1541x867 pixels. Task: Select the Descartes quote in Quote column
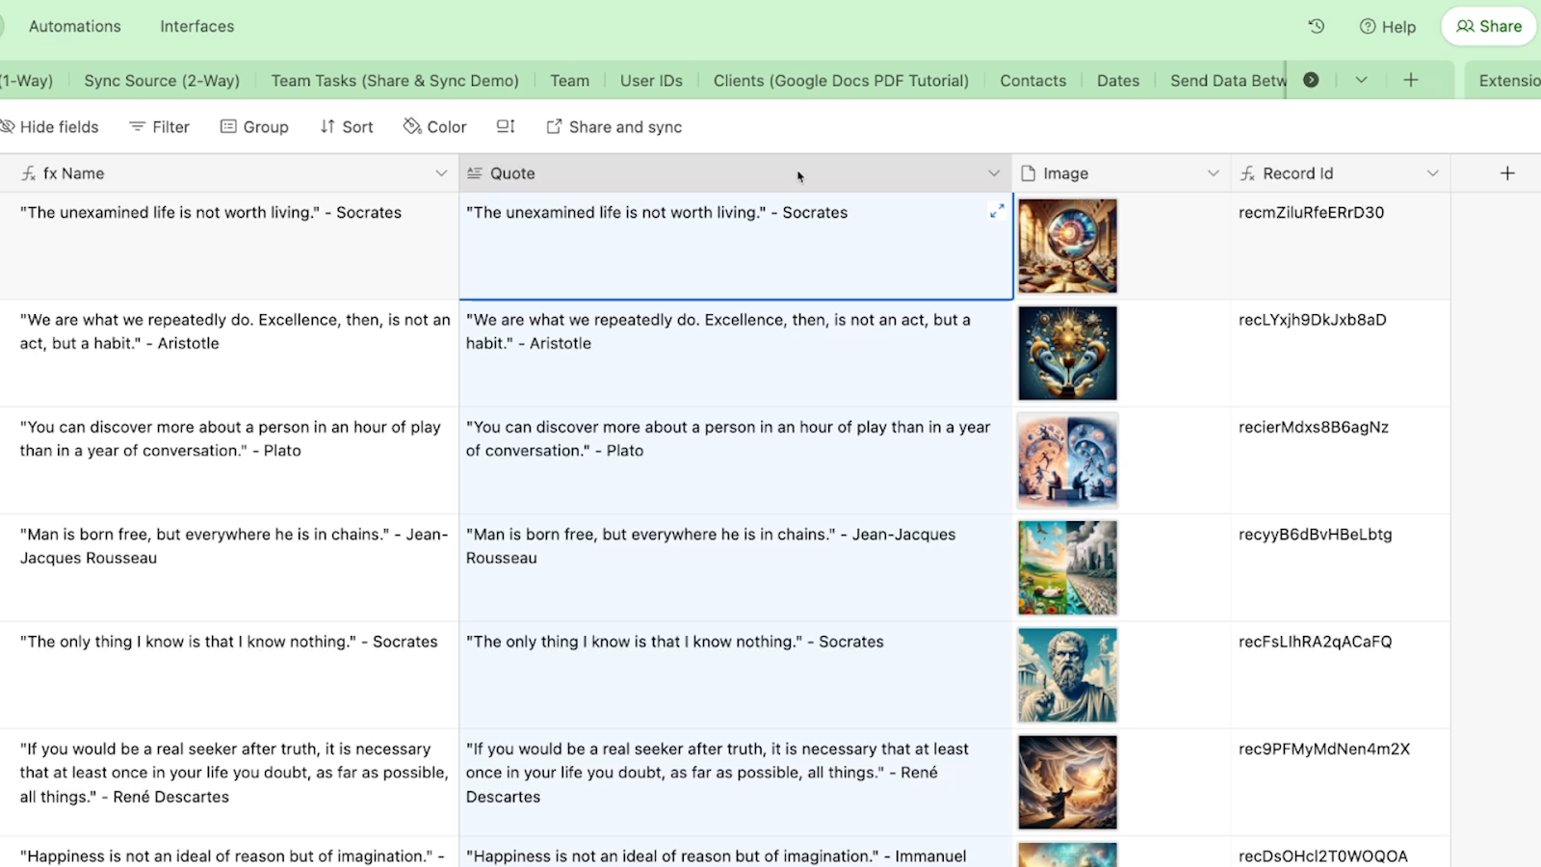click(x=736, y=782)
